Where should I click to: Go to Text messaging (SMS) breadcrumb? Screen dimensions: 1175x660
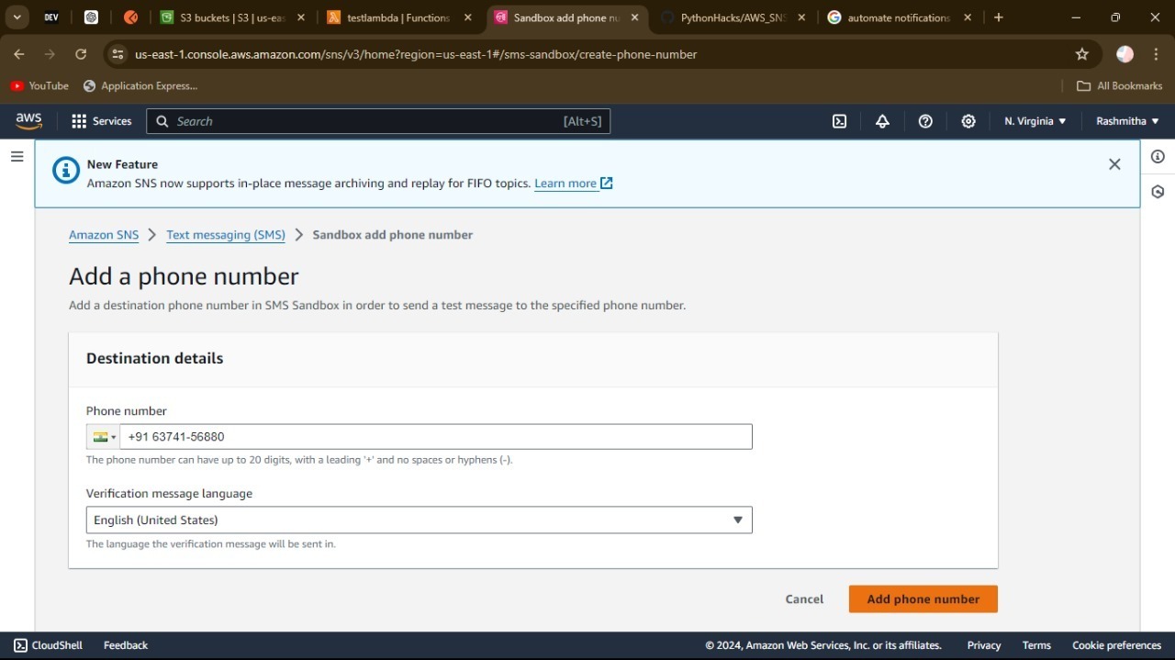(226, 235)
